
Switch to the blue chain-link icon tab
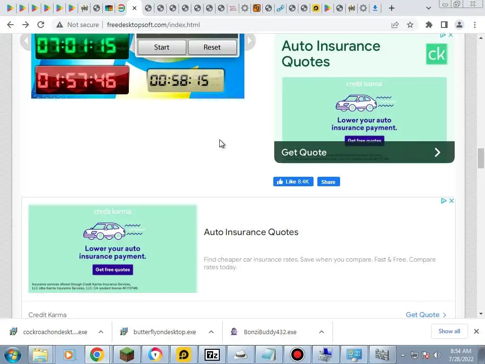(280, 8)
